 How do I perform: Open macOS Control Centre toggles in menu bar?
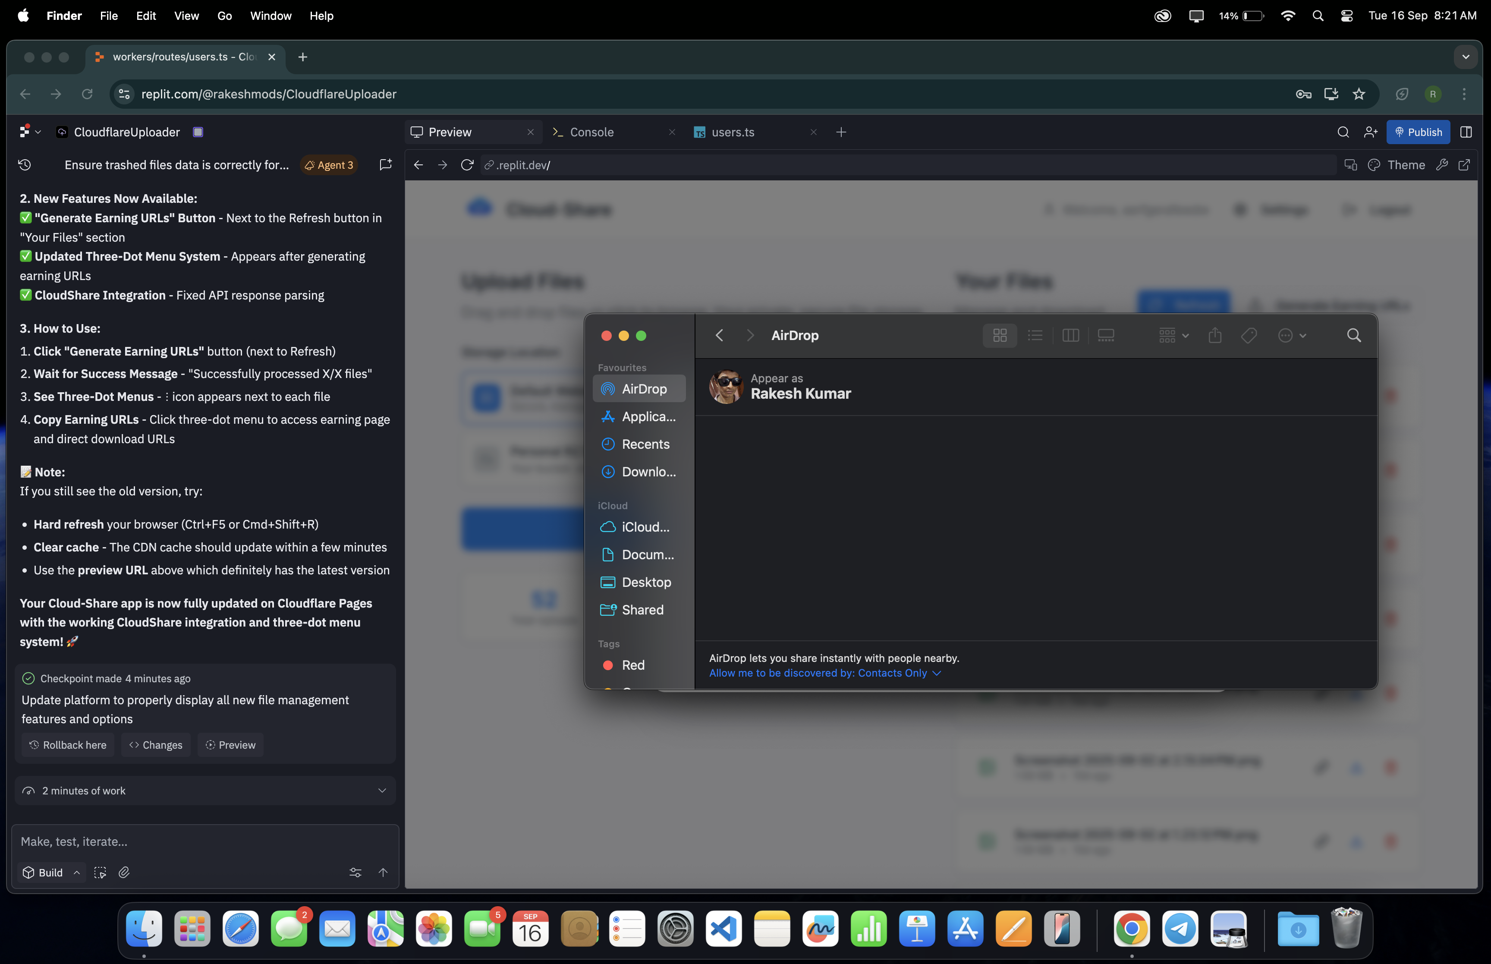[x=1347, y=16]
